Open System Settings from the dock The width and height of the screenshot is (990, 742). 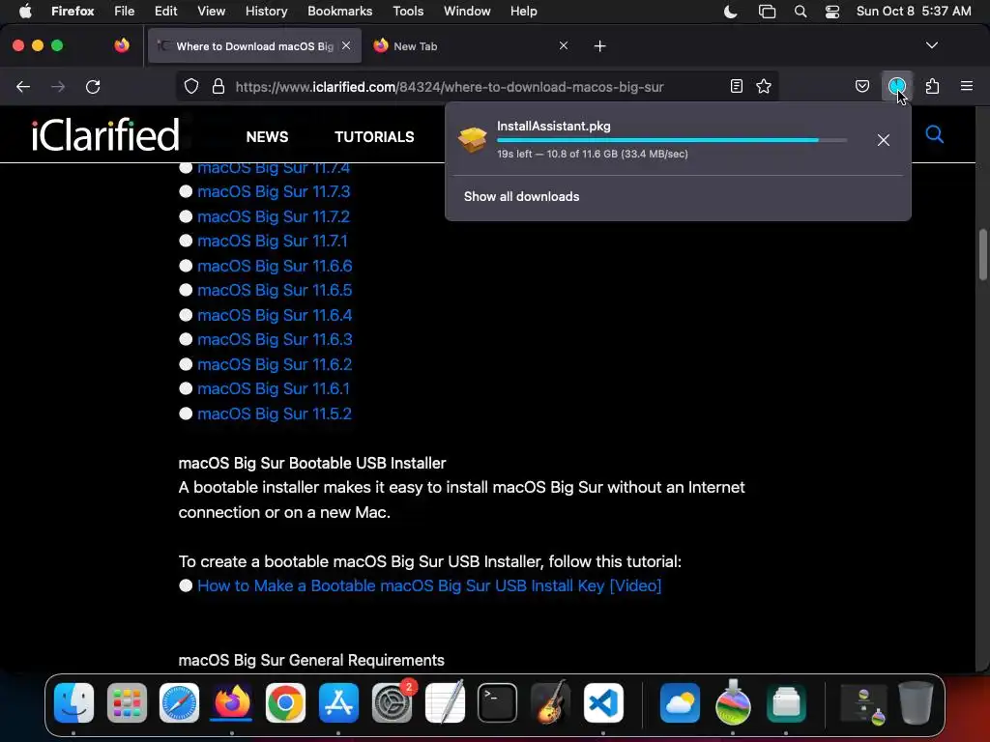[x=392, y=702]
